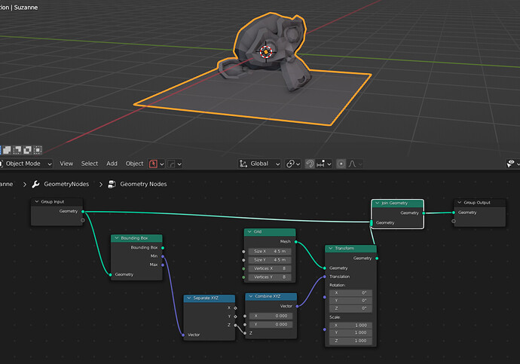
Task: Click the pivot point link icon
Action: pyautogui.click(x=290, y=164)
